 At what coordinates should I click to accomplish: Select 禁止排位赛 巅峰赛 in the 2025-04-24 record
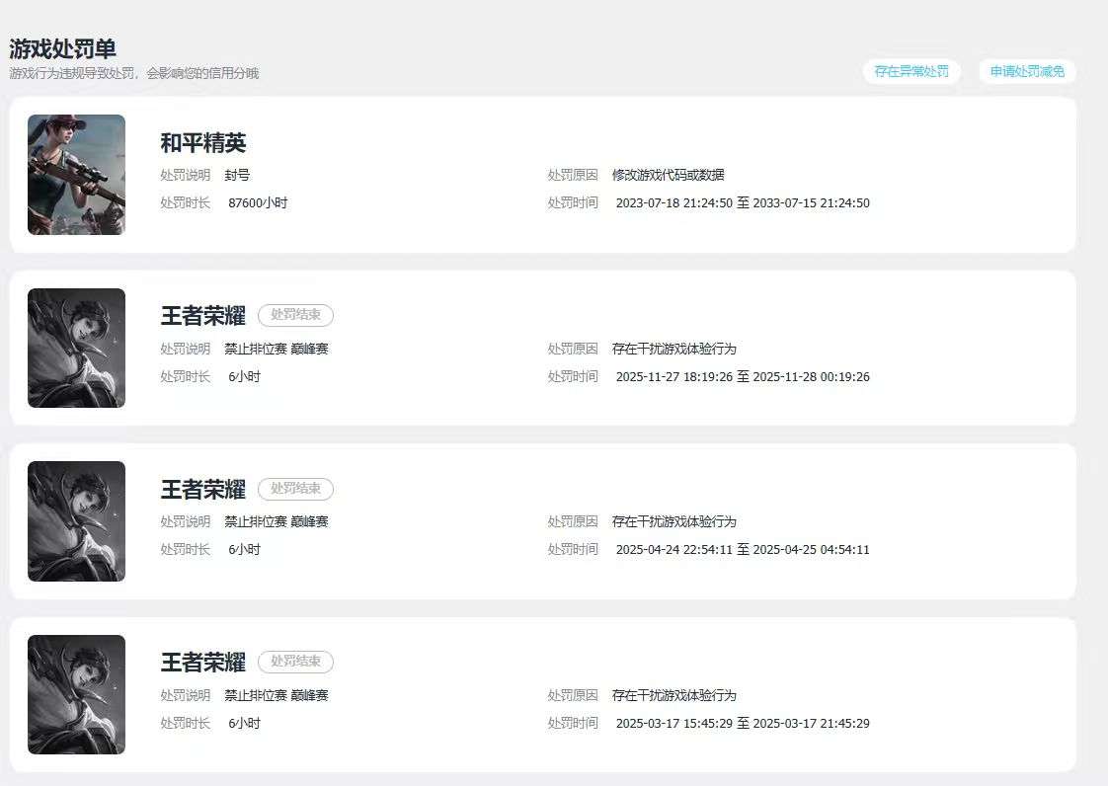(x=277, y=521)
